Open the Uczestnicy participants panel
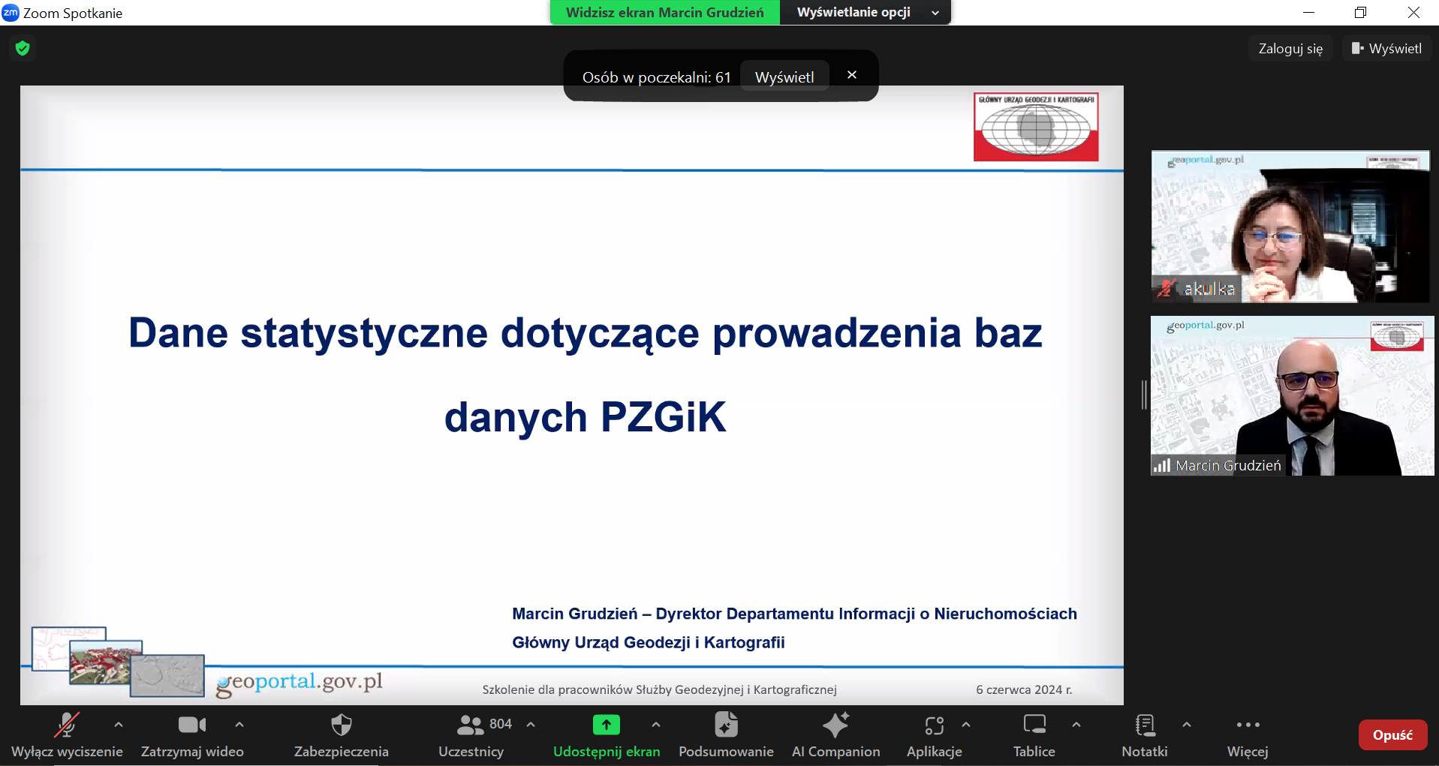This screenshot has height=766, width=1439. [471, 725]
